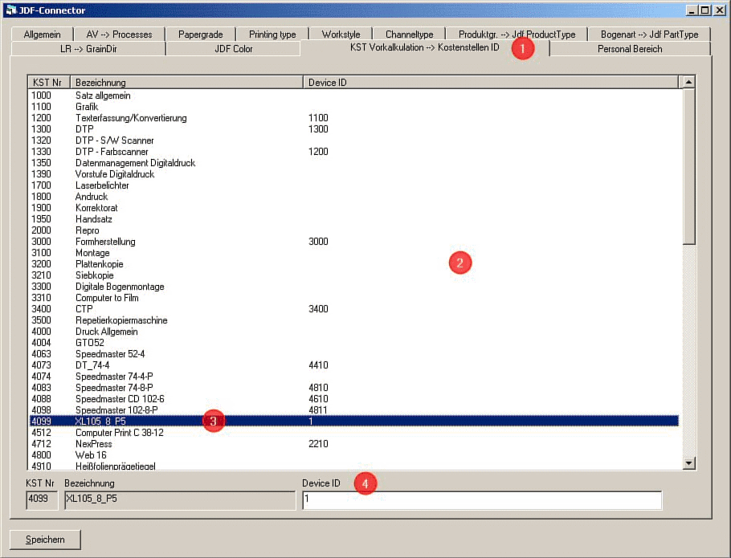Click the KST Nr column header
The width and height of the screenshot is (731, 558).
(x=44, y=81)
